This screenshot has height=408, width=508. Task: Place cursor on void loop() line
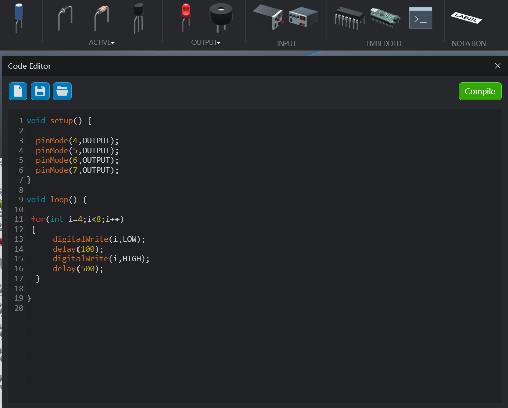tap(57, 200)
